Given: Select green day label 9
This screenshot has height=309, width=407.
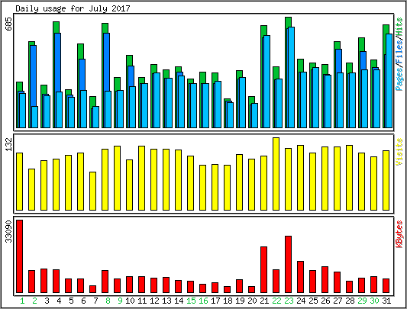Looking at the screenshot, I should [x=120, y=301].
